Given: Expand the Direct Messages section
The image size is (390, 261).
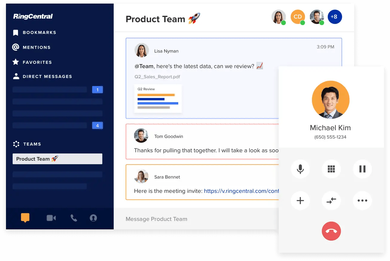Looking at the screenshot, I should (47, 76).
